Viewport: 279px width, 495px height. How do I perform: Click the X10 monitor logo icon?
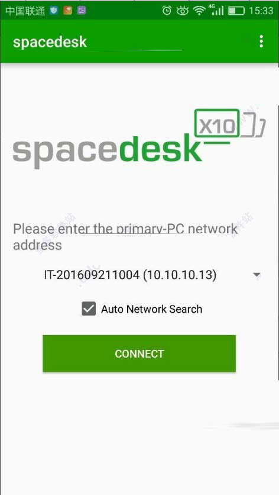click(x=230, y=124)
